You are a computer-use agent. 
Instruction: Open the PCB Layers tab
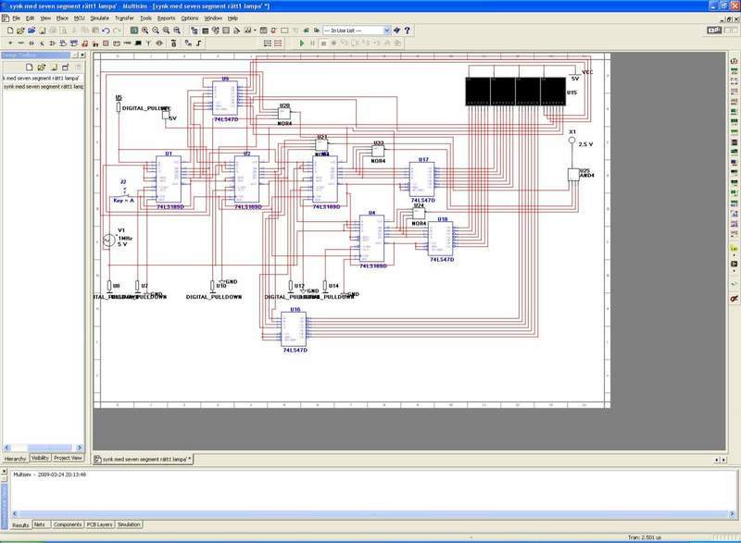(x=100, y=524)
